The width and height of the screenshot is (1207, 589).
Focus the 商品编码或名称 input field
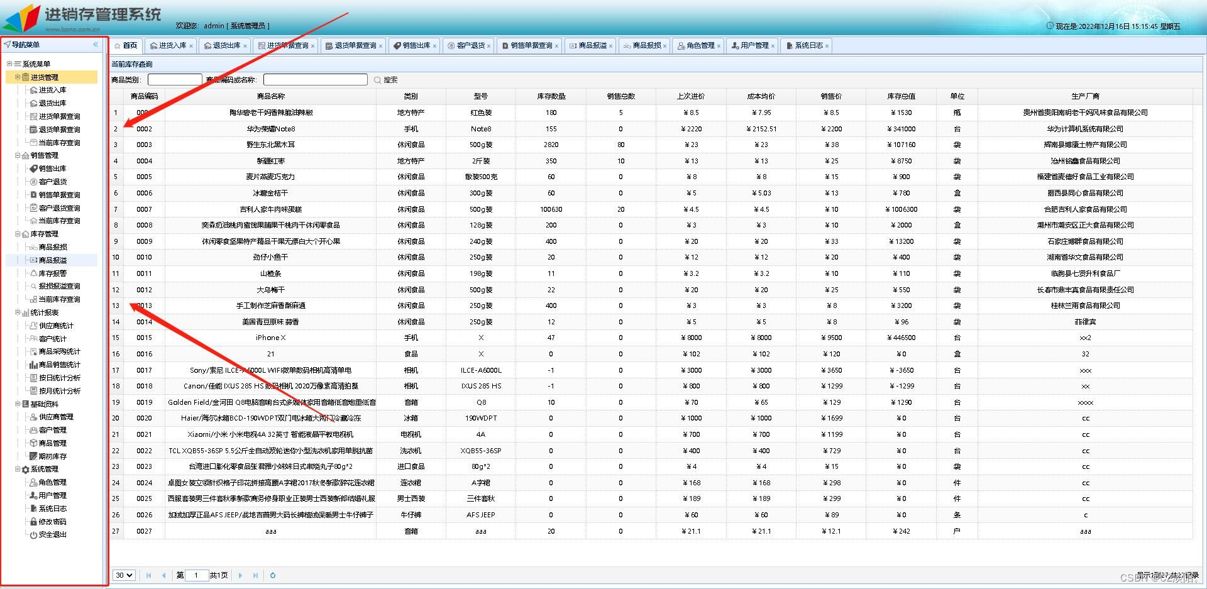(x=315, y=80)
